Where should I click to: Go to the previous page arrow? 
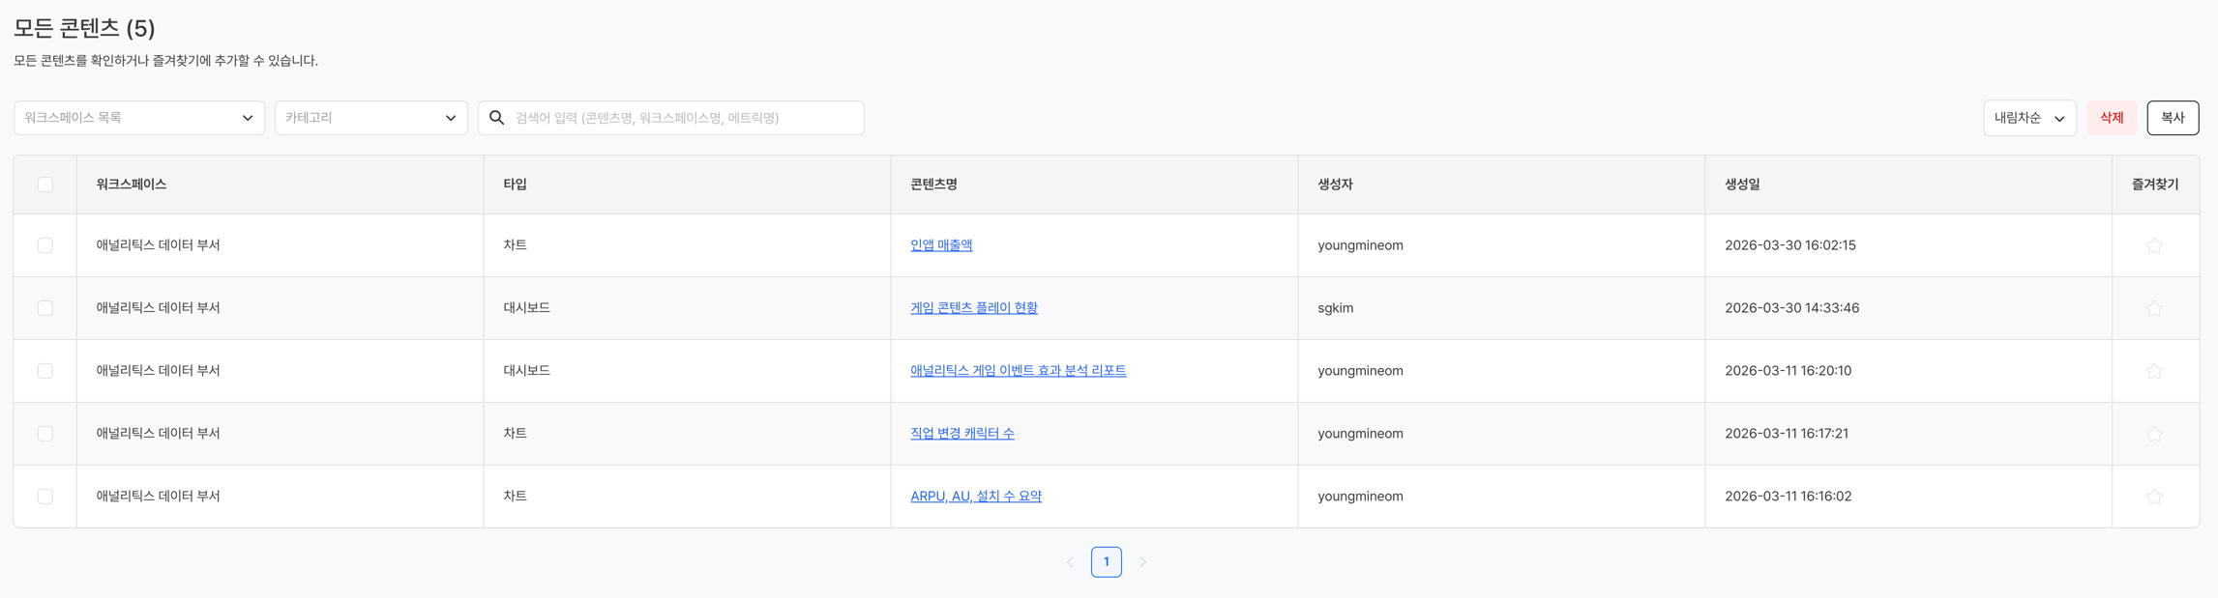tap(1070, 562)
